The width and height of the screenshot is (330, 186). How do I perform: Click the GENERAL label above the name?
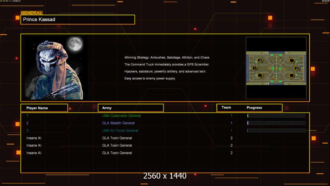pos(32,13)
